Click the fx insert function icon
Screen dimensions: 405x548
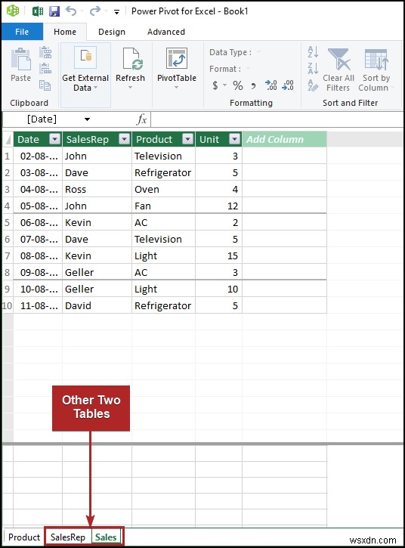click(141, 119)
